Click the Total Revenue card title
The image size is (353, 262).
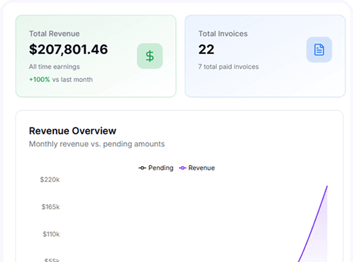coord(54,34)
